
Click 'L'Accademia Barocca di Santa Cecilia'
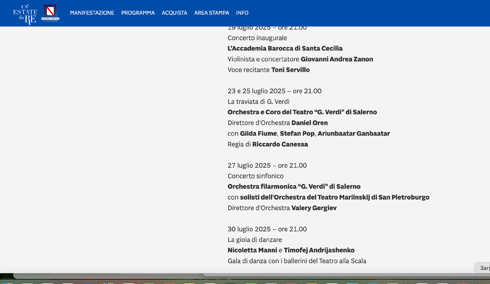285,49
